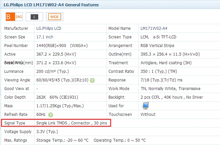Click the 'General Features' section heading
The image size is (220, 145).
[x=82, y=5]
